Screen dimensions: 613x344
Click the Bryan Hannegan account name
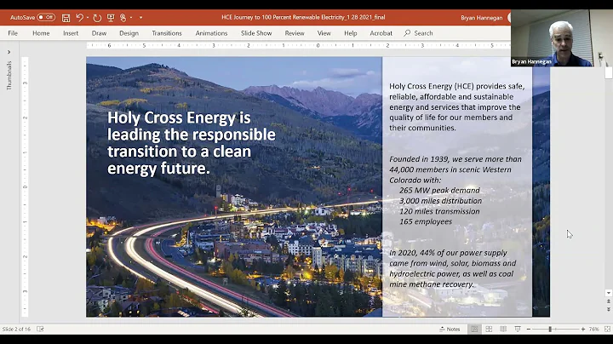click(x=481, y=18)
